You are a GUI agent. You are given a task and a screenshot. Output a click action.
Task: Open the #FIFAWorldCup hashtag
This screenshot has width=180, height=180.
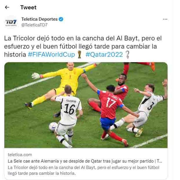tap(52, 54)
